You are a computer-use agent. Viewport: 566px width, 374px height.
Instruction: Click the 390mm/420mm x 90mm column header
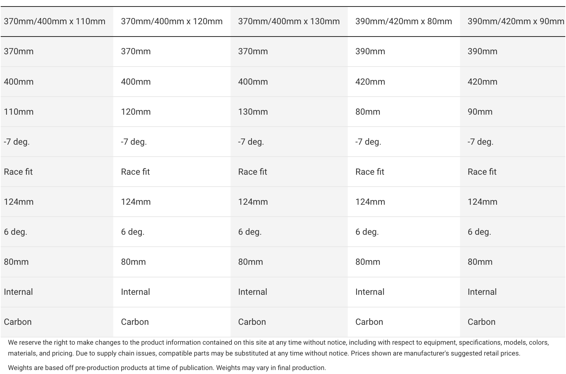[515, 21]
